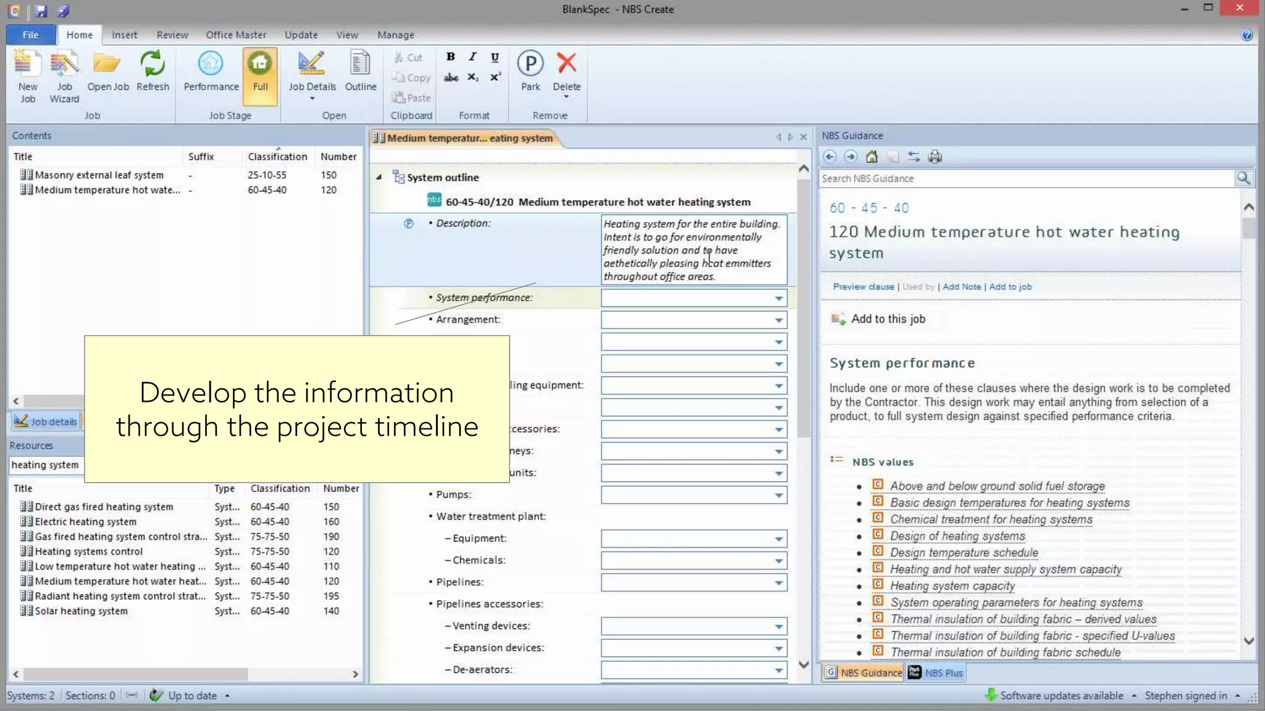Screen dimensions: 1265x711
Task: Click the Add Note link
Action: tap(961, 286)
